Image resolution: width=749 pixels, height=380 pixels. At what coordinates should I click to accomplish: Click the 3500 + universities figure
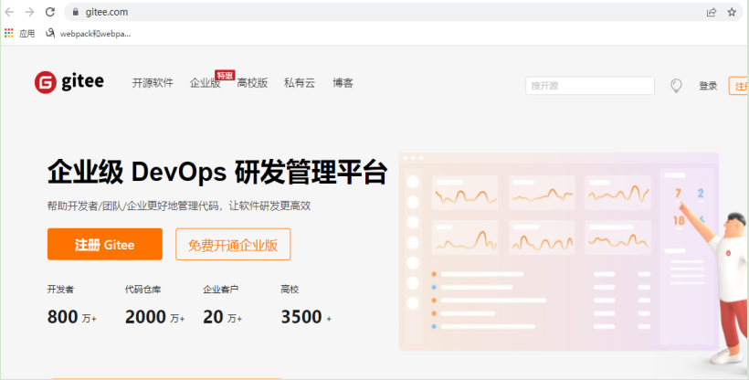306,316
